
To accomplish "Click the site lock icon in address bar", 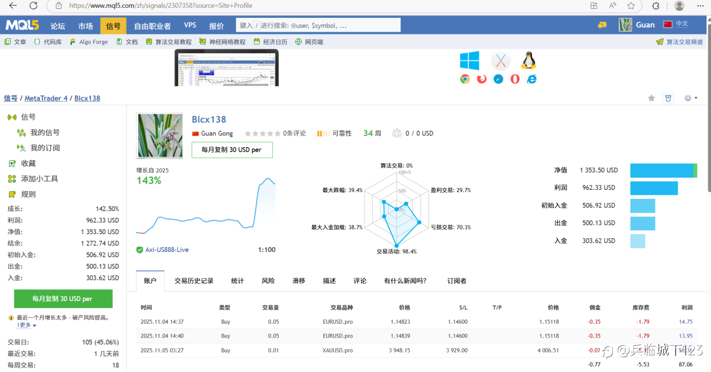I will tap(58, 6).
